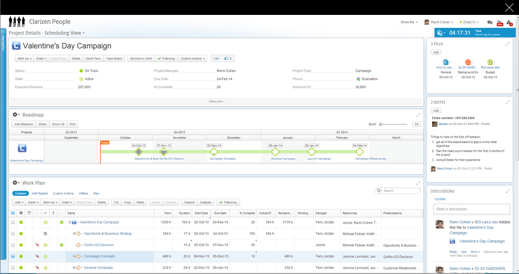519x274 pixels.
Task: Expand the 2 Notes panel to full size
Action: click(508, 102)
